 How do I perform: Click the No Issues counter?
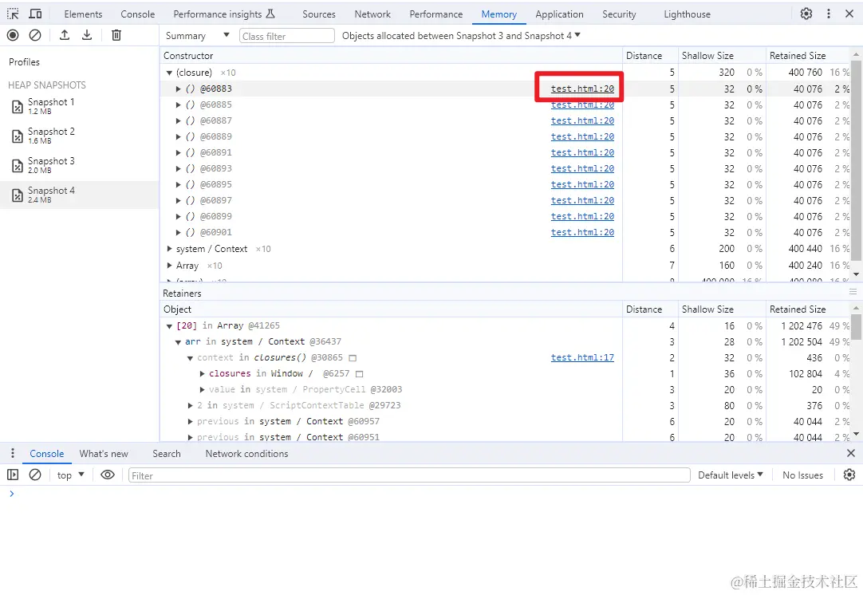pos(802,475)
